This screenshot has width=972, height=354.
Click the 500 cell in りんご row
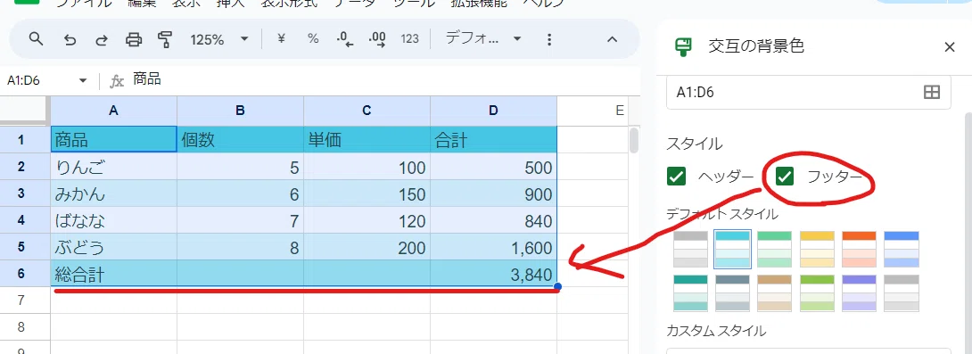point(493,167)
